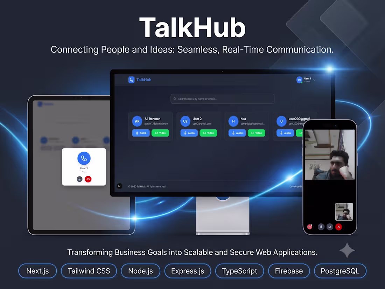This screenshot has height=289, width=385.
Task: Focus the search users by name field
Action: pos(223,99)
